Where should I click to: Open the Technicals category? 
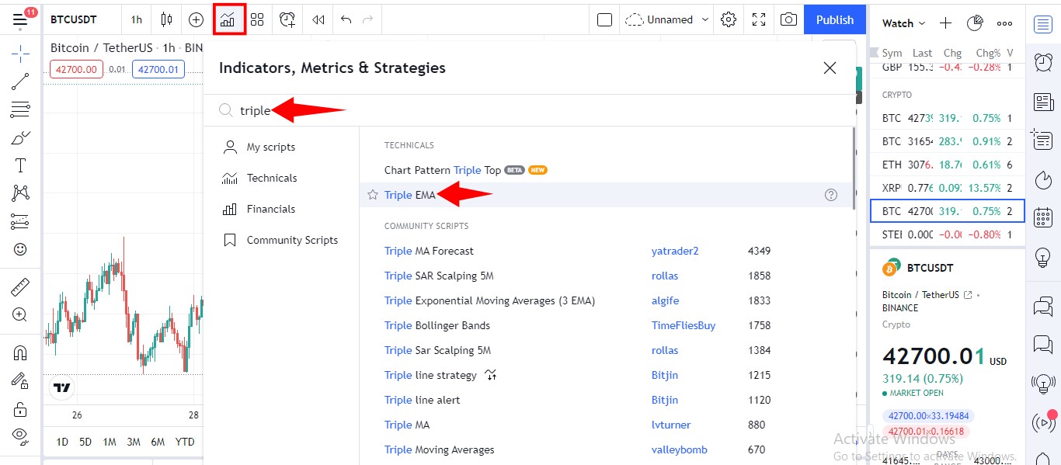pos(272,178)
